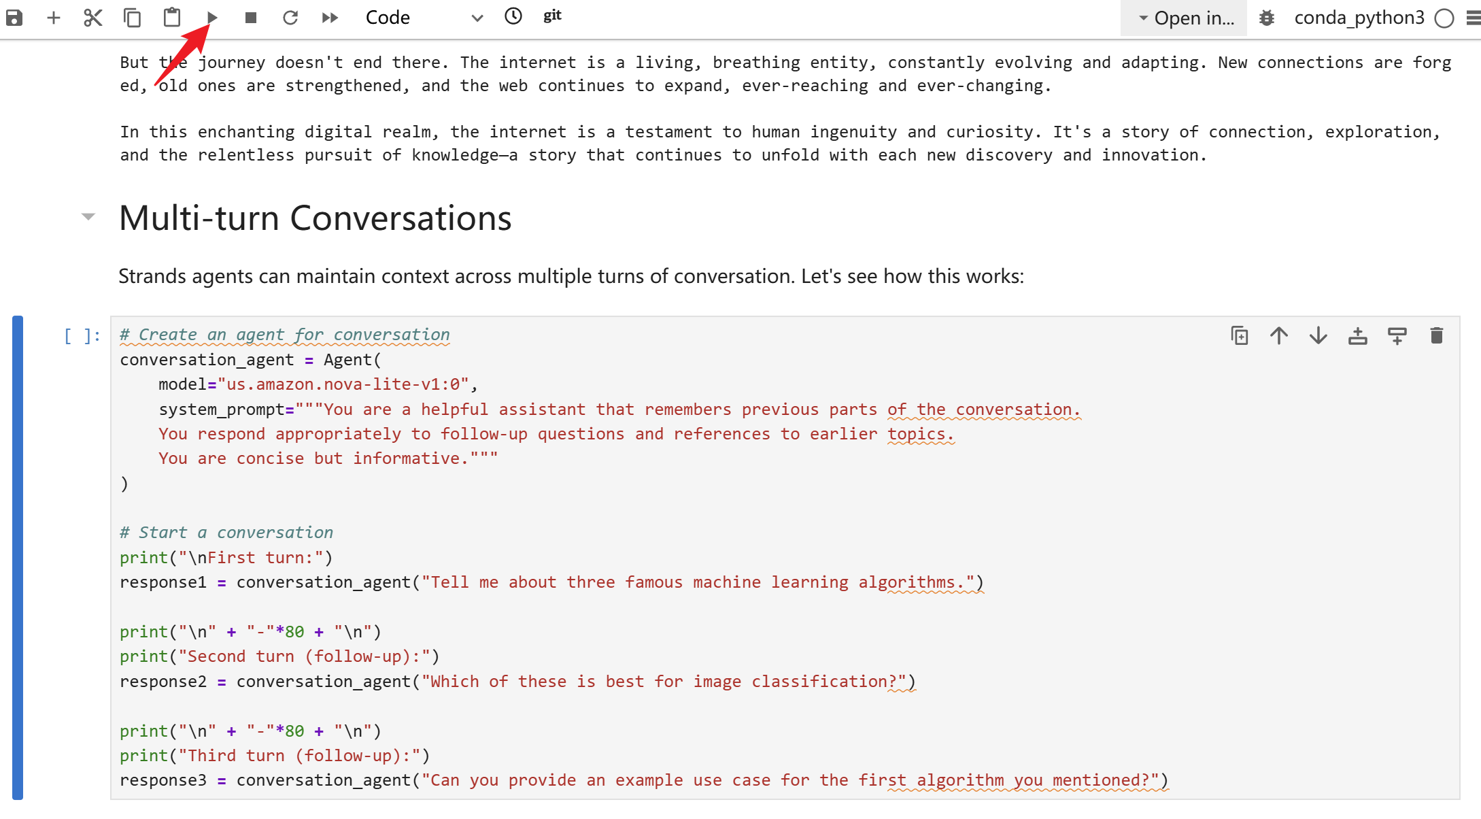Insert a cell above this cell
The image size is (1481, 819).
point(1358,335)
